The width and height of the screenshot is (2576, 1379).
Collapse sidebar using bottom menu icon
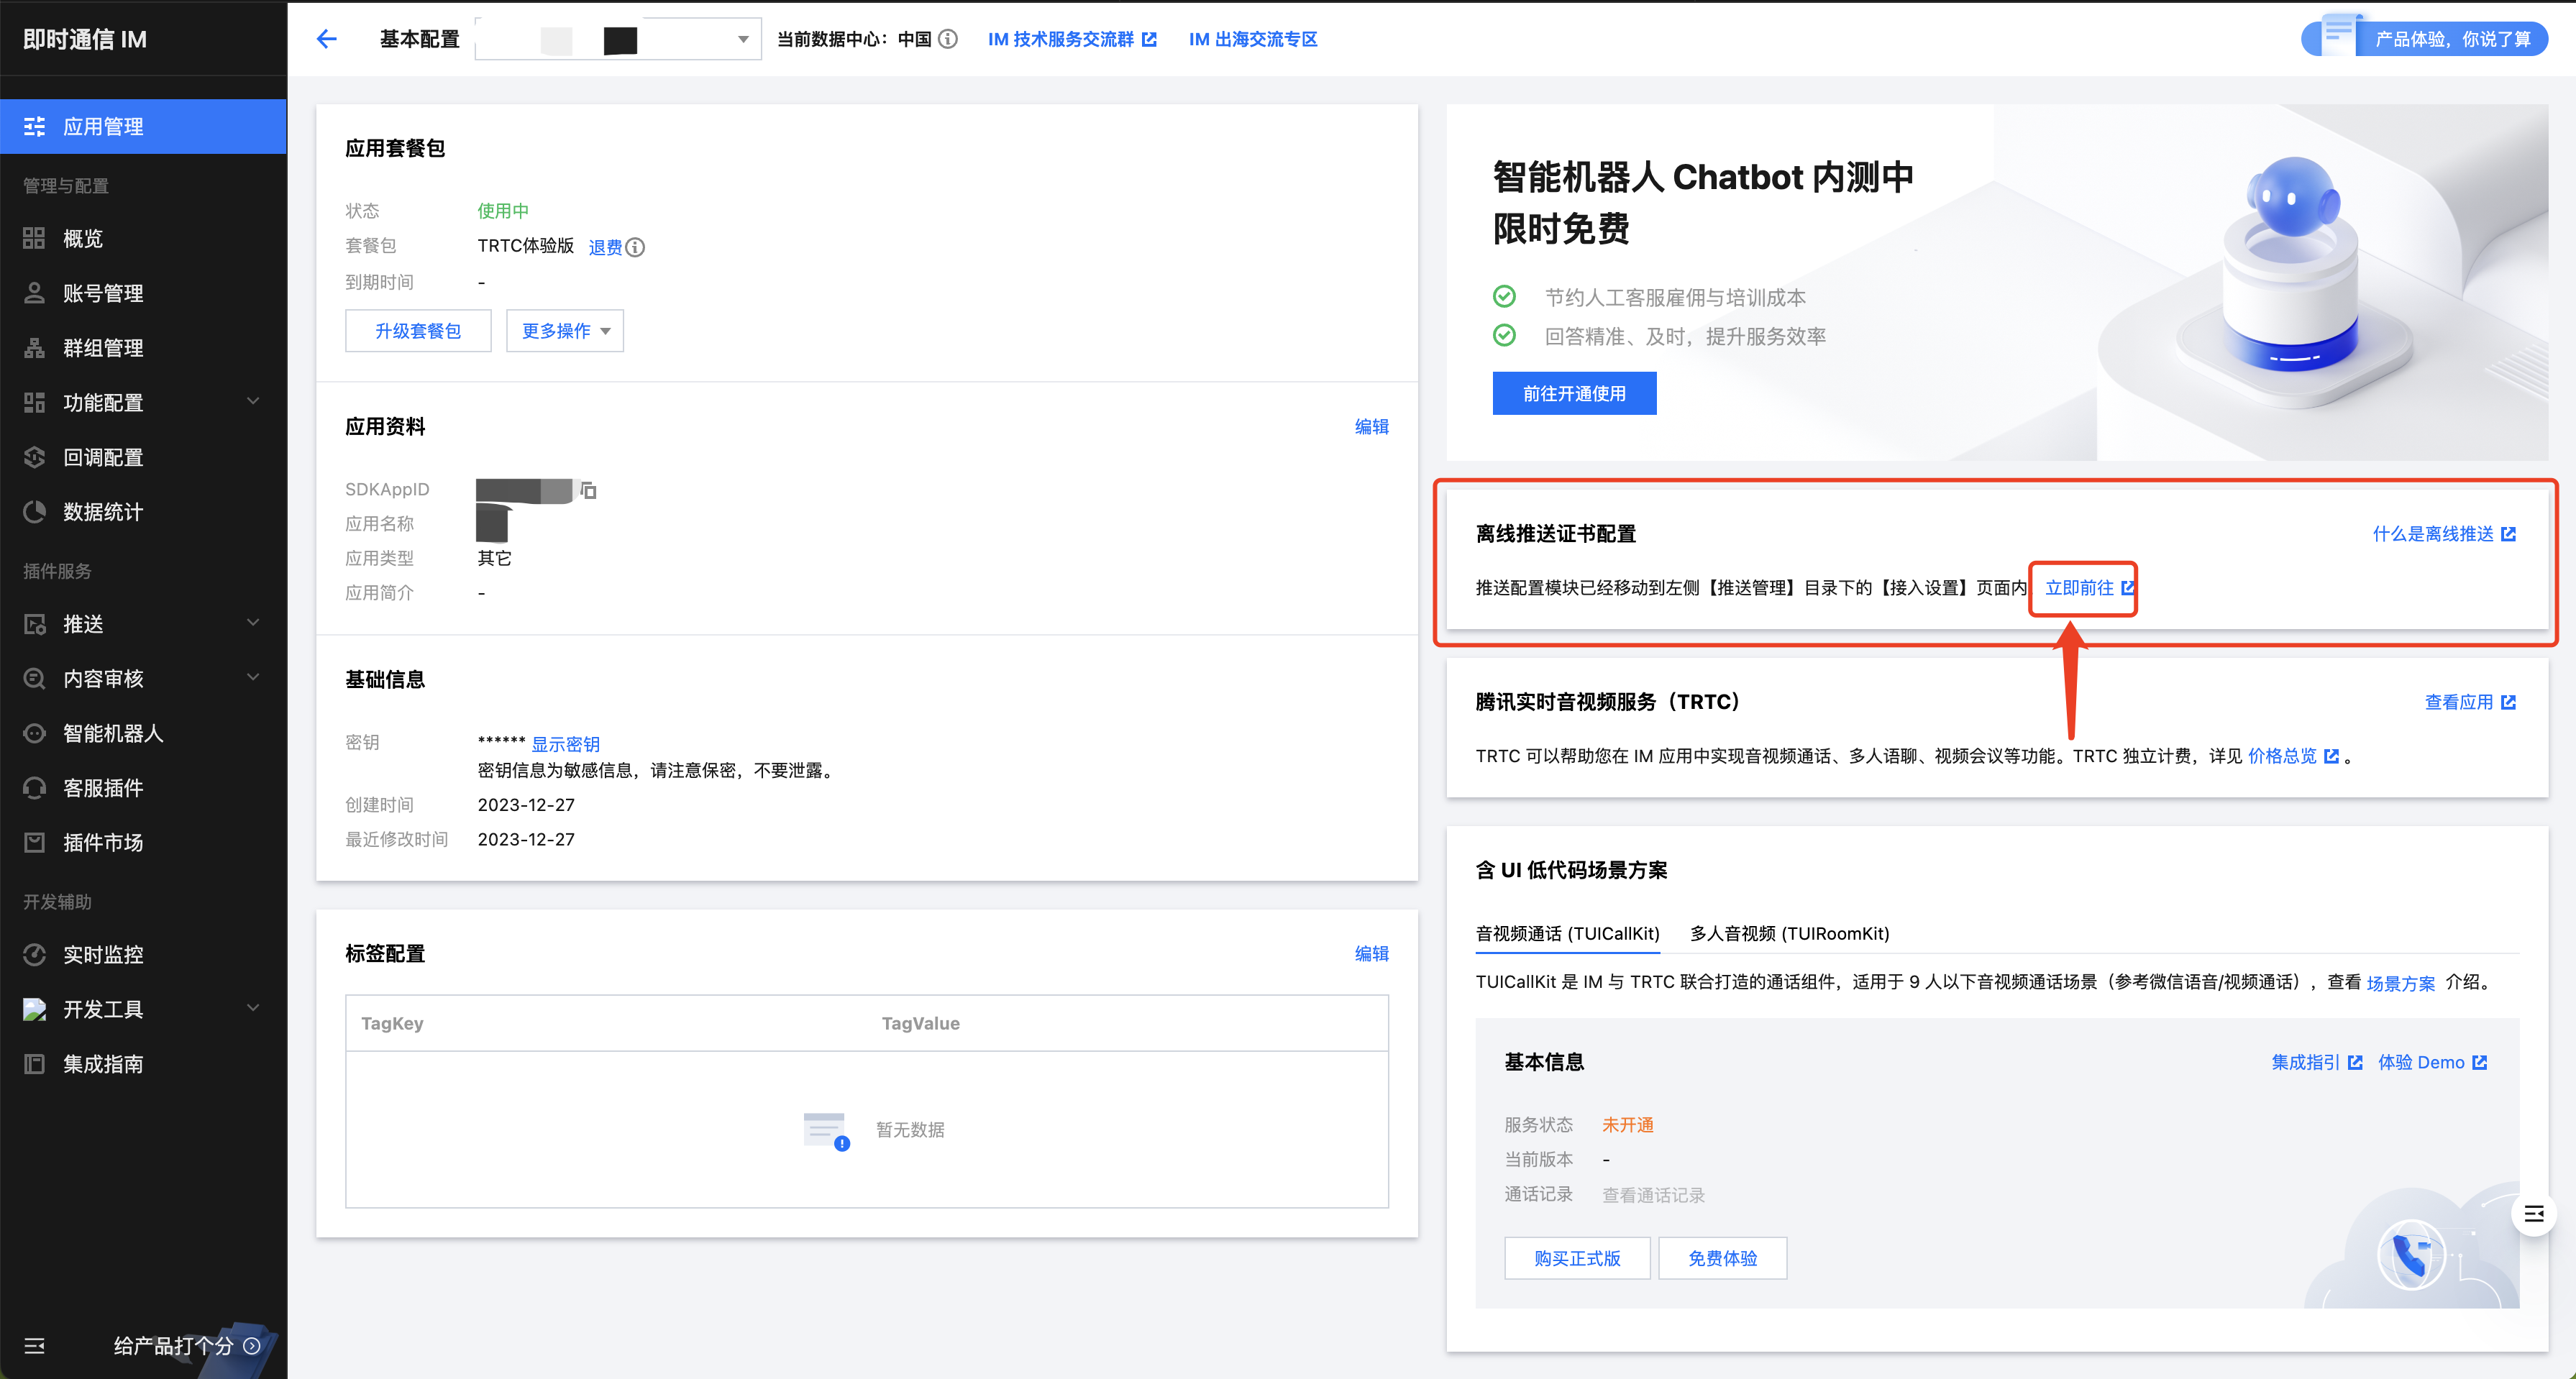34,1346
